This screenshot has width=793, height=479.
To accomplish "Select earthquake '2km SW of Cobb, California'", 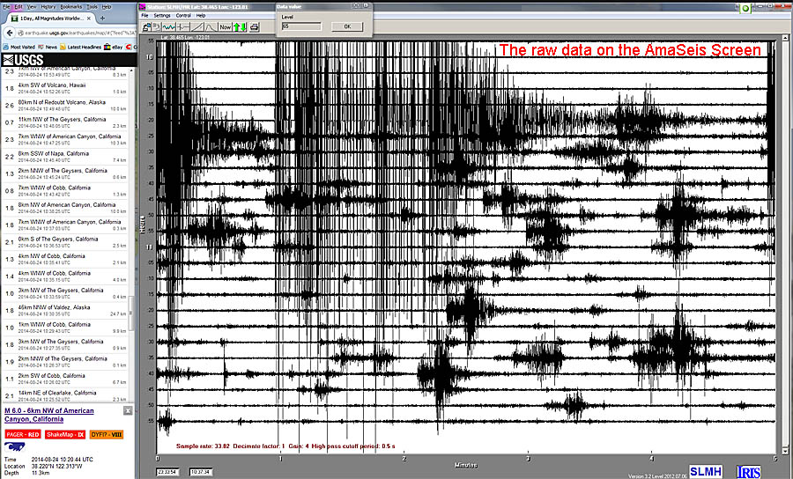I will 66,379.
